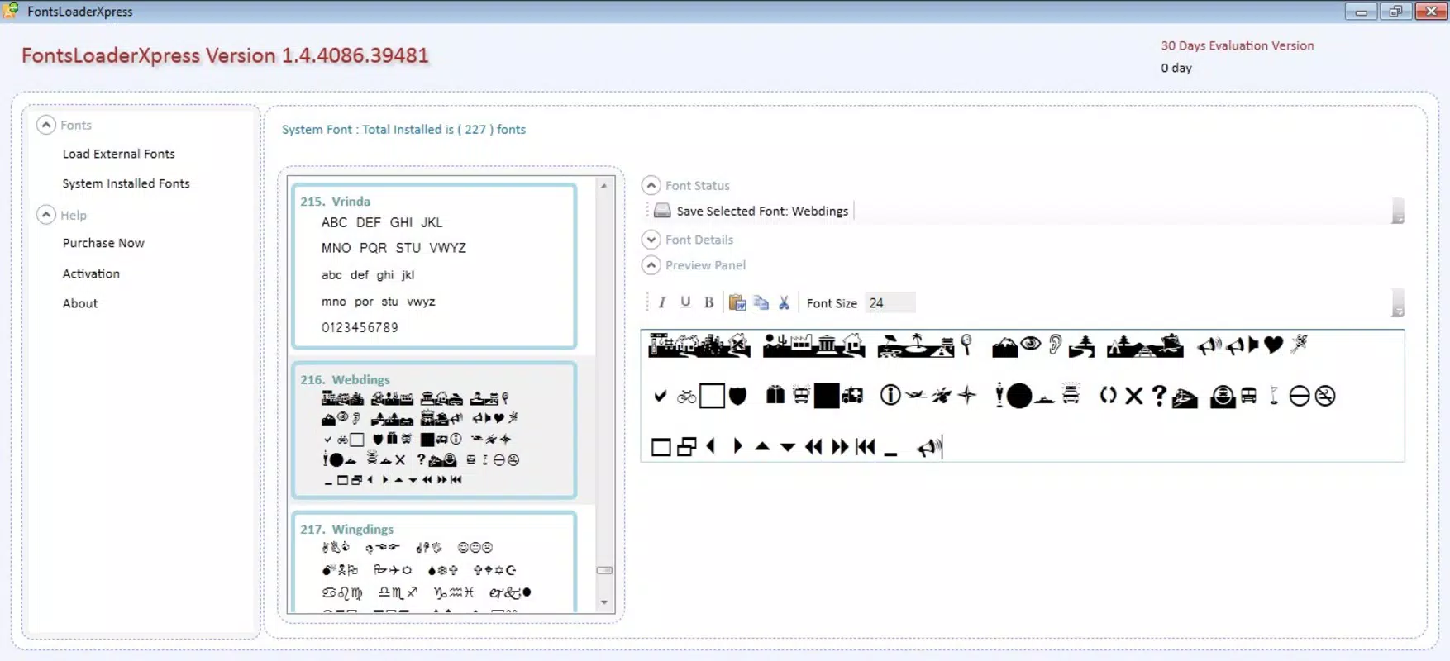
Task: Minimize the FontsLoaderXpress window
Action: pos(1361,11)
